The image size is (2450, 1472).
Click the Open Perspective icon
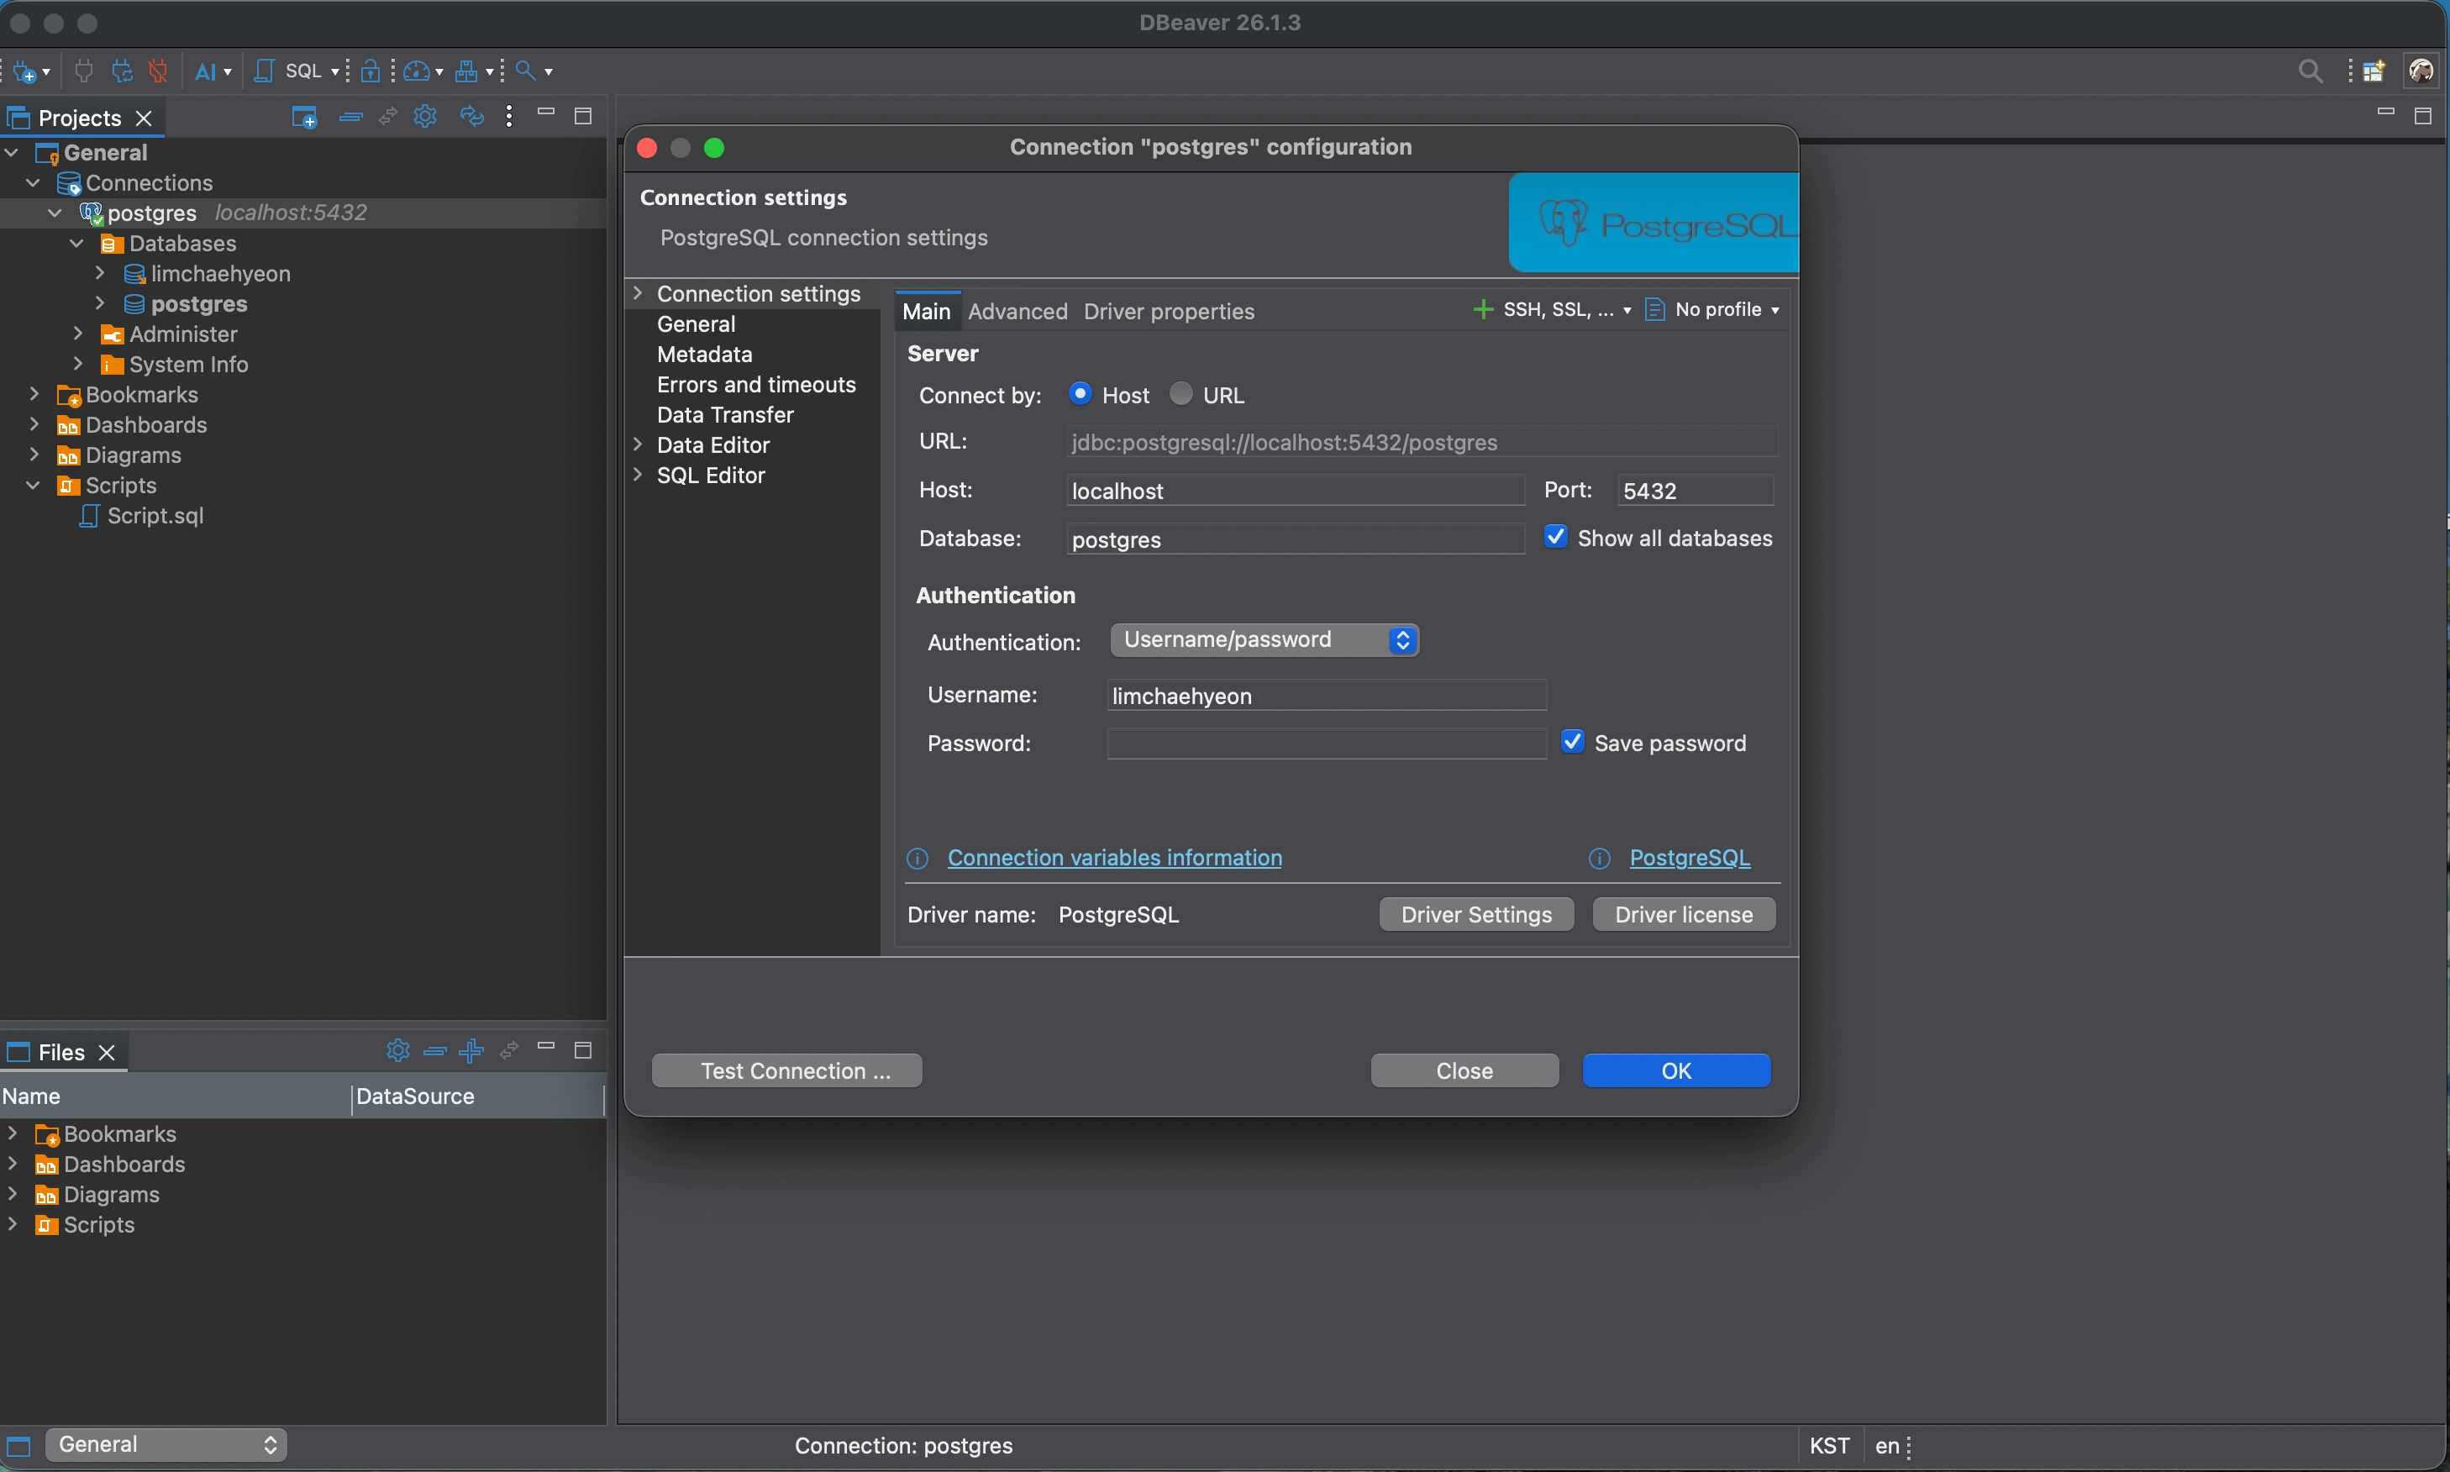2374,71
